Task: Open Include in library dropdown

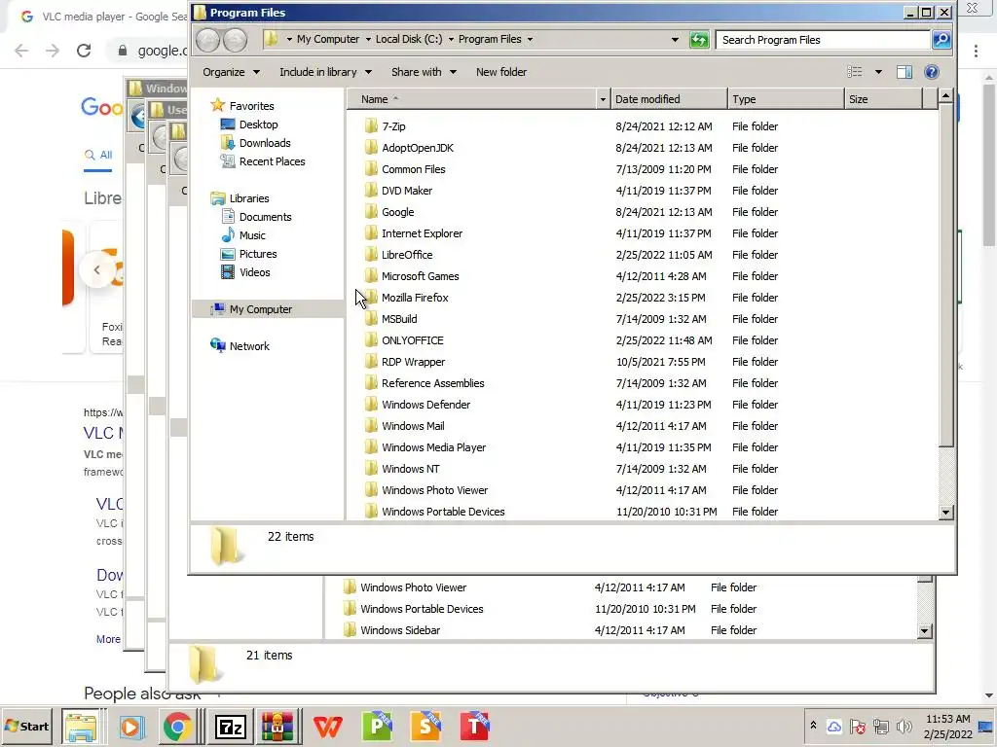Action: 325,72
